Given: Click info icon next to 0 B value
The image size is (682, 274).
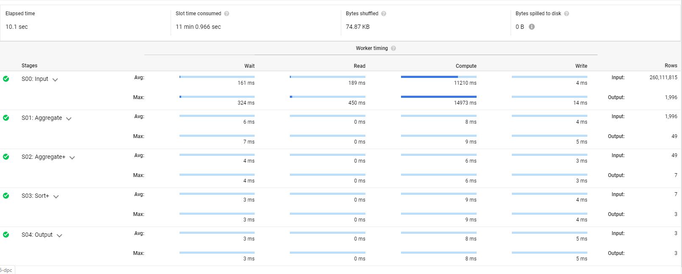Looking at the screenshot, I should 532,27.
